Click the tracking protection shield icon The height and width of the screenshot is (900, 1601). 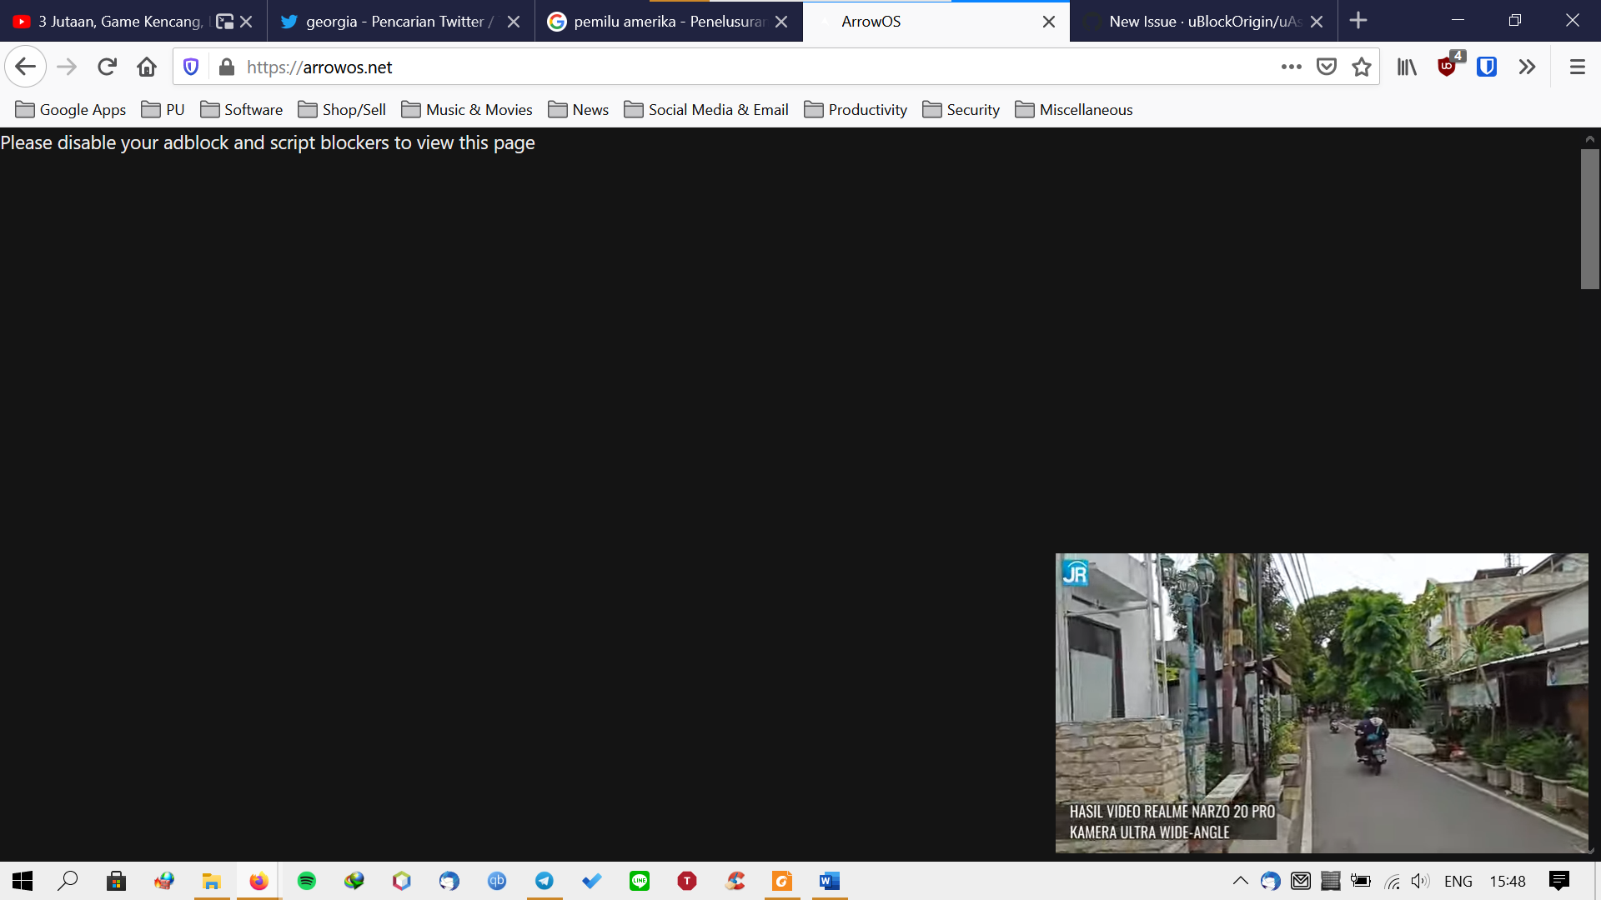click(190, 66)
